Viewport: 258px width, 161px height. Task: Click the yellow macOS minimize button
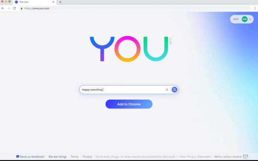tap(6, 1)
